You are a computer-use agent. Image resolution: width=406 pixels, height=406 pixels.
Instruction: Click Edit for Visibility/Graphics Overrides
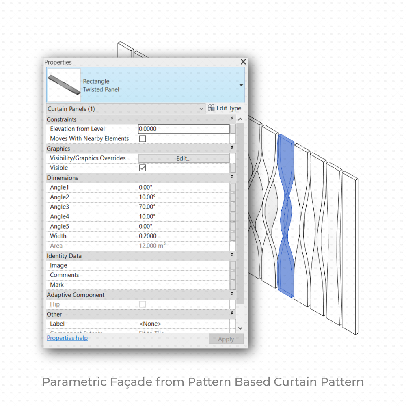point(184,158)
